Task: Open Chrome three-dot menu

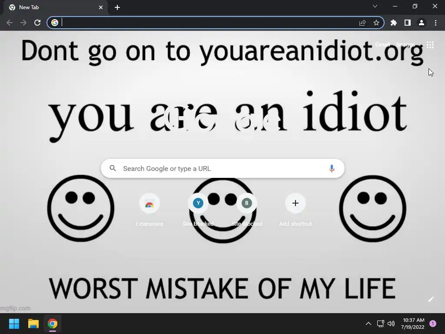Action: click(435, 23)
